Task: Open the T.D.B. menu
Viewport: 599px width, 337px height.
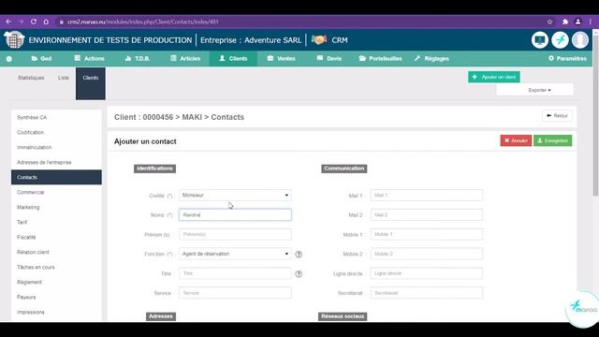Action: pos(138,58)
